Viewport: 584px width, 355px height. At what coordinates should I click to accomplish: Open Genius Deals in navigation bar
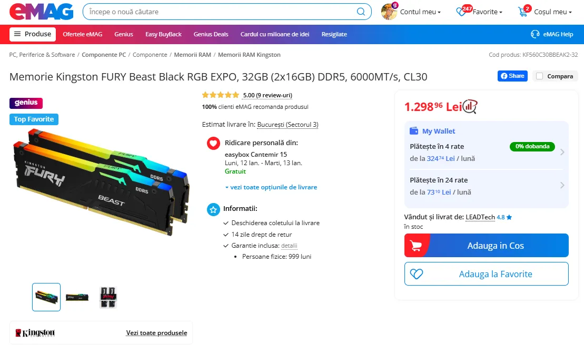(211, 34)
